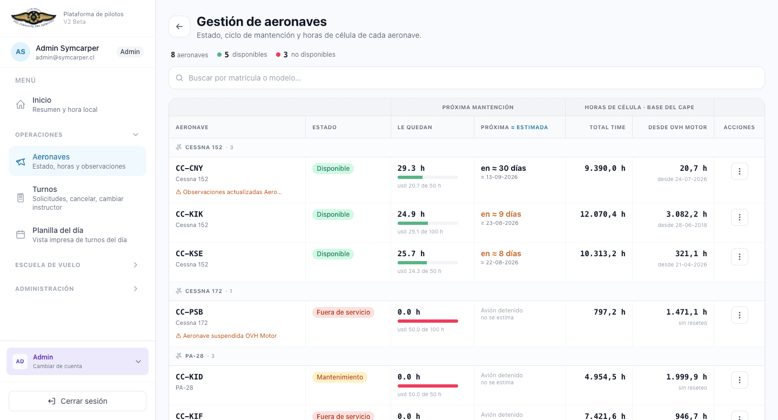The width and height of the screenshot is (778, 420).
Task: Click the back arrow beside Gestión de aeronaves
Action: [179, 26]
